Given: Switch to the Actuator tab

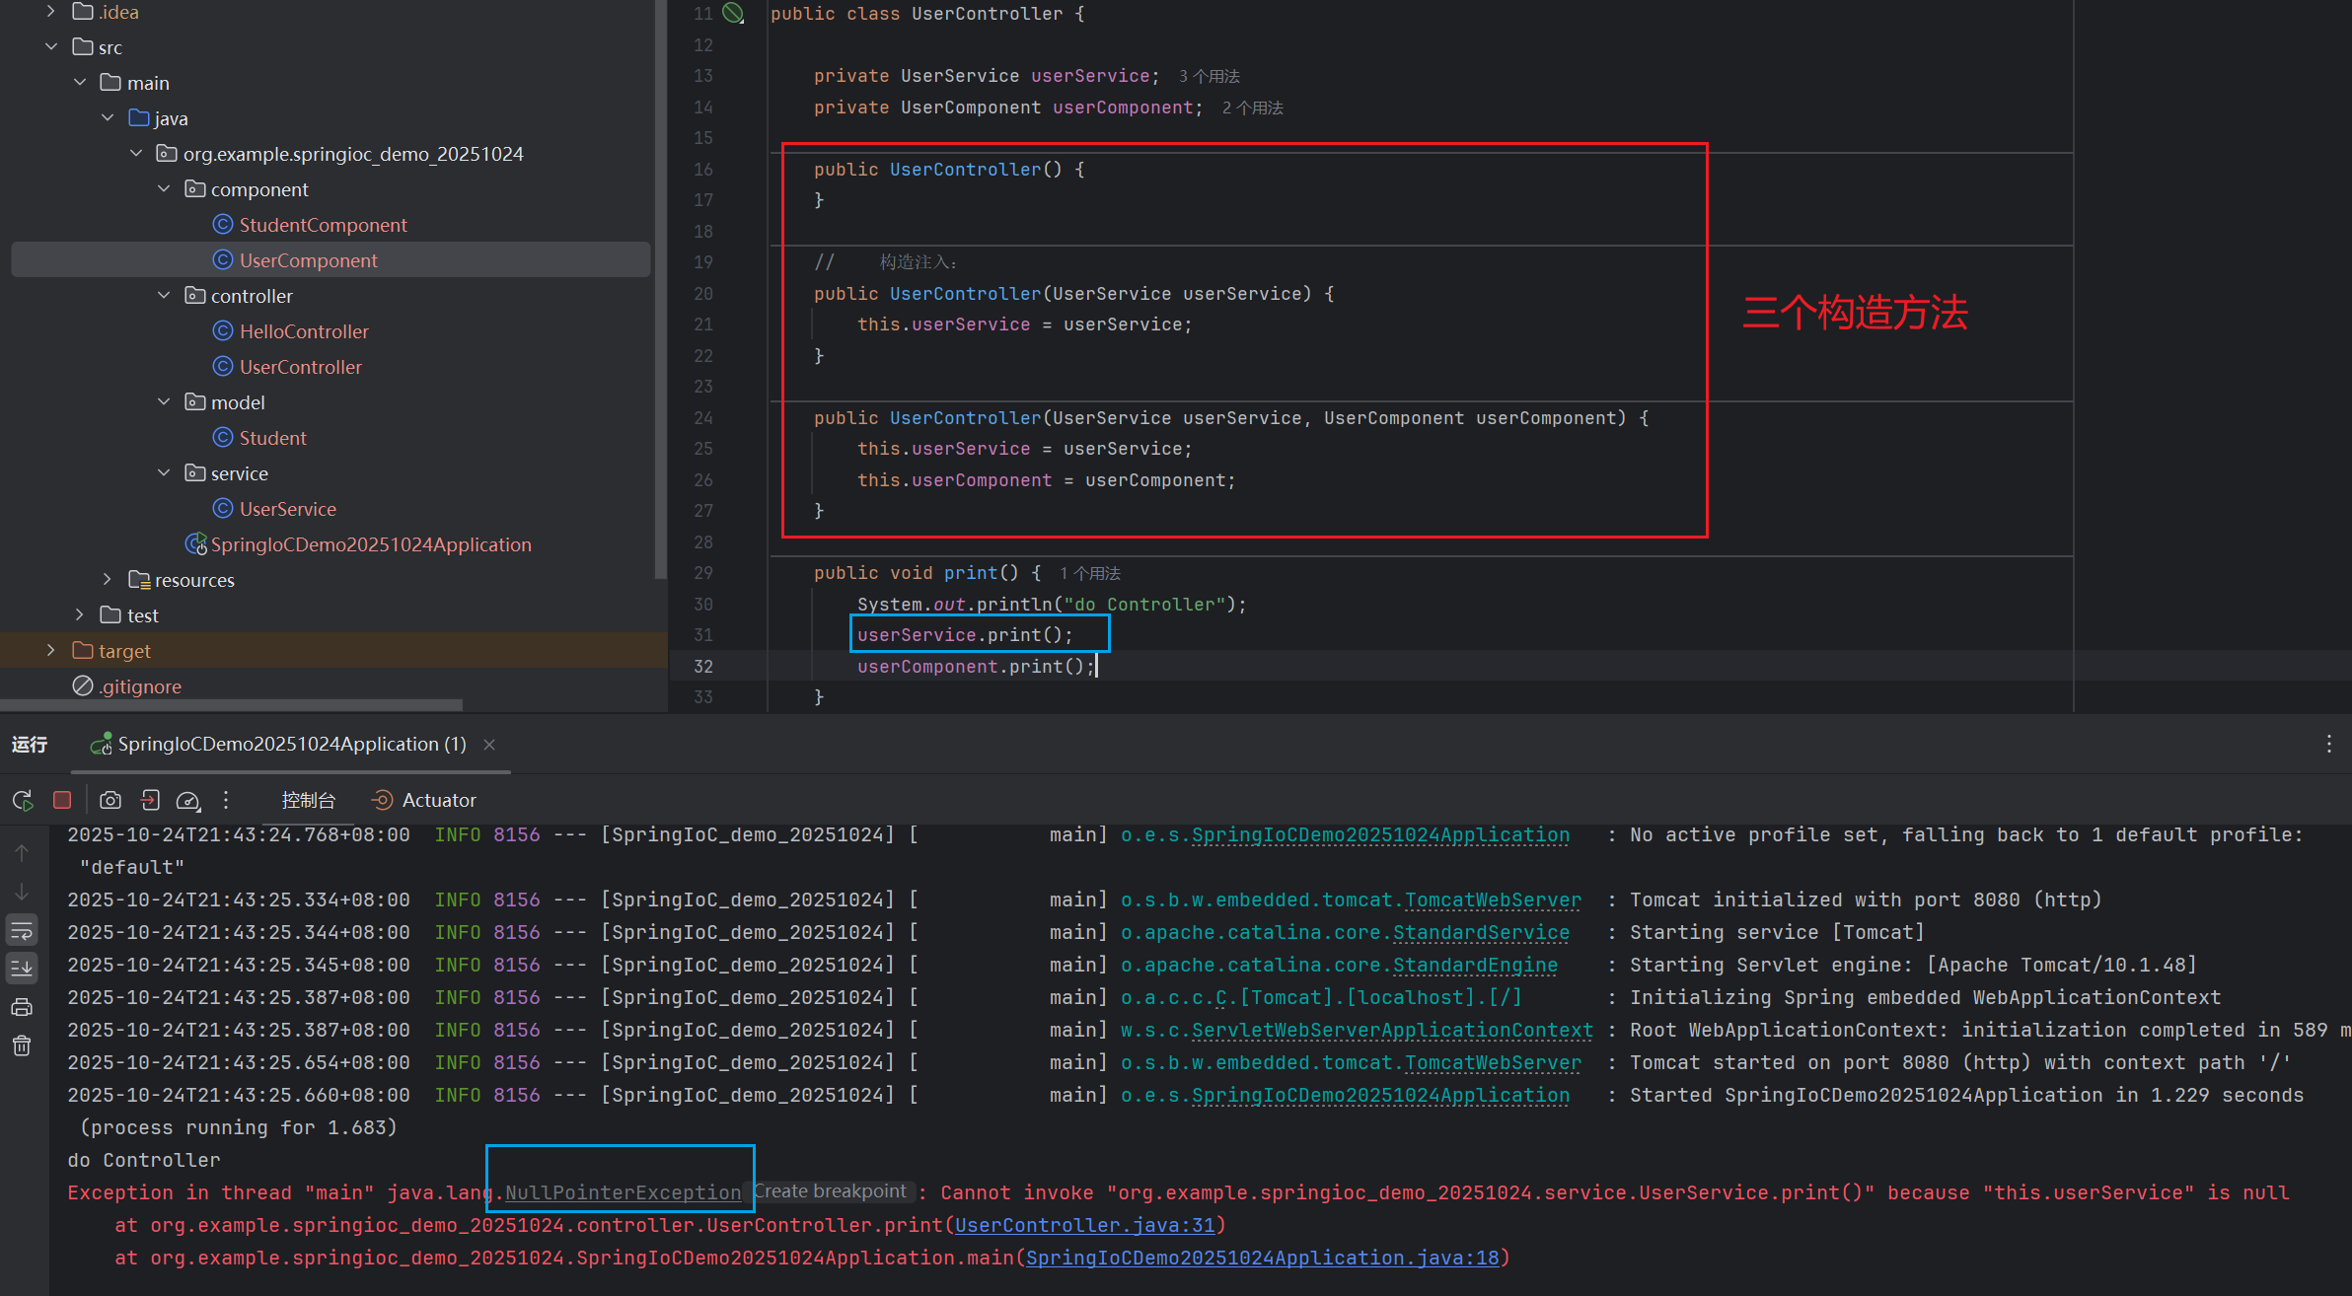Looking at the screenshot, I should [x=424, y=800].
